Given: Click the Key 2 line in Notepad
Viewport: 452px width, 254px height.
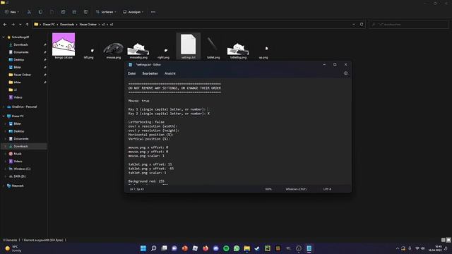Looking at the screenshot, I should click(169, 114).
